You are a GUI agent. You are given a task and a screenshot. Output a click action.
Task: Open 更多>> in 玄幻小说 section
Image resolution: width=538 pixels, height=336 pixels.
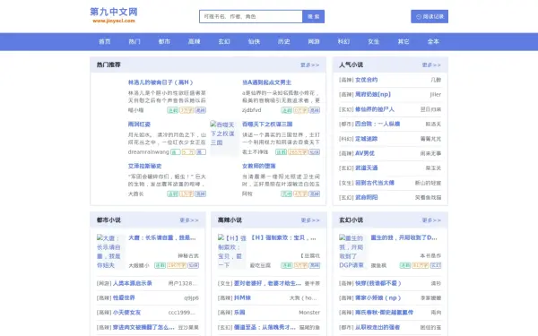(x=431, y=220)
